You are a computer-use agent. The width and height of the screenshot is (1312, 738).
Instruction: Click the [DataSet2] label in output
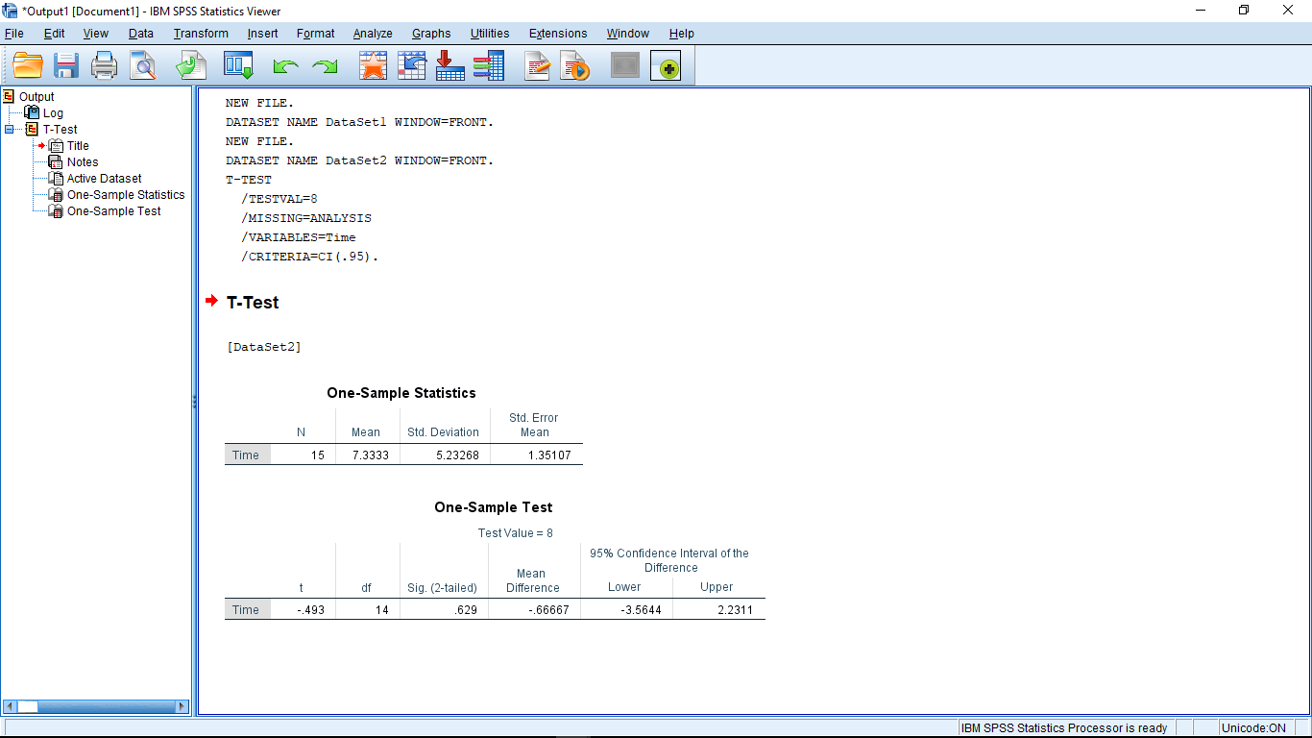point(264,347)
